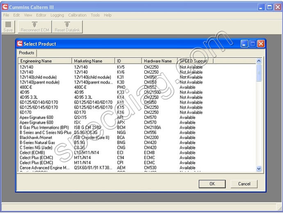283x213 pixels.
Task: Select the 6D125/6D145/6D170 engineering name
Action: point(39,107)
